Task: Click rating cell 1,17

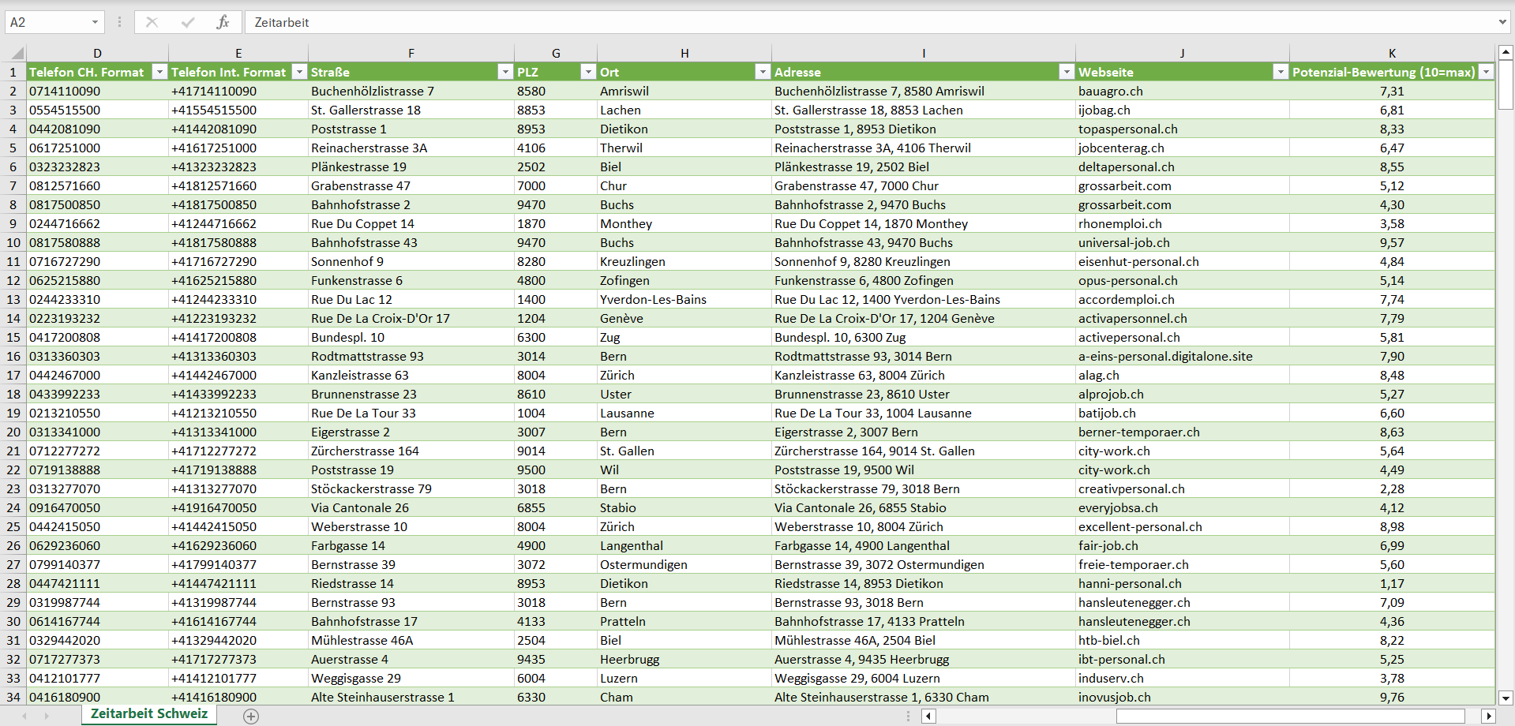Action: tap(1392, 583)
